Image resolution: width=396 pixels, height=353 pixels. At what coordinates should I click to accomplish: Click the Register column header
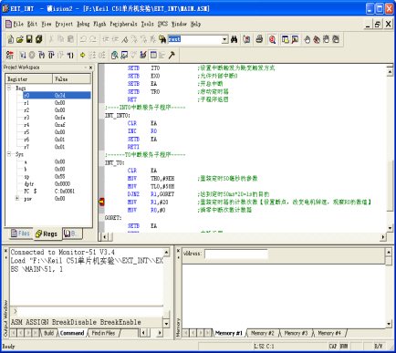[x=29, y=78]
